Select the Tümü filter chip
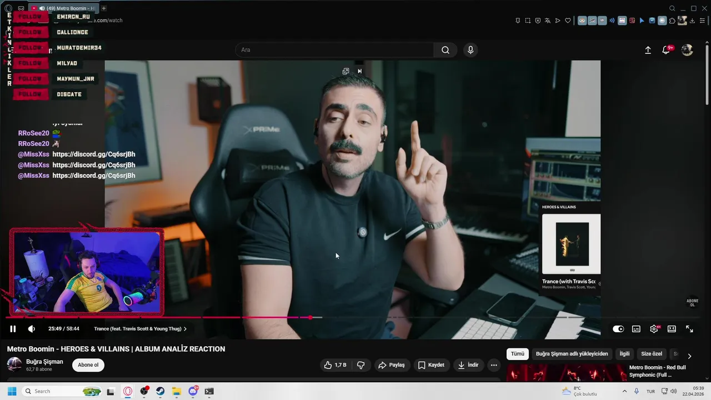The image size is (711, 400). 518,354
